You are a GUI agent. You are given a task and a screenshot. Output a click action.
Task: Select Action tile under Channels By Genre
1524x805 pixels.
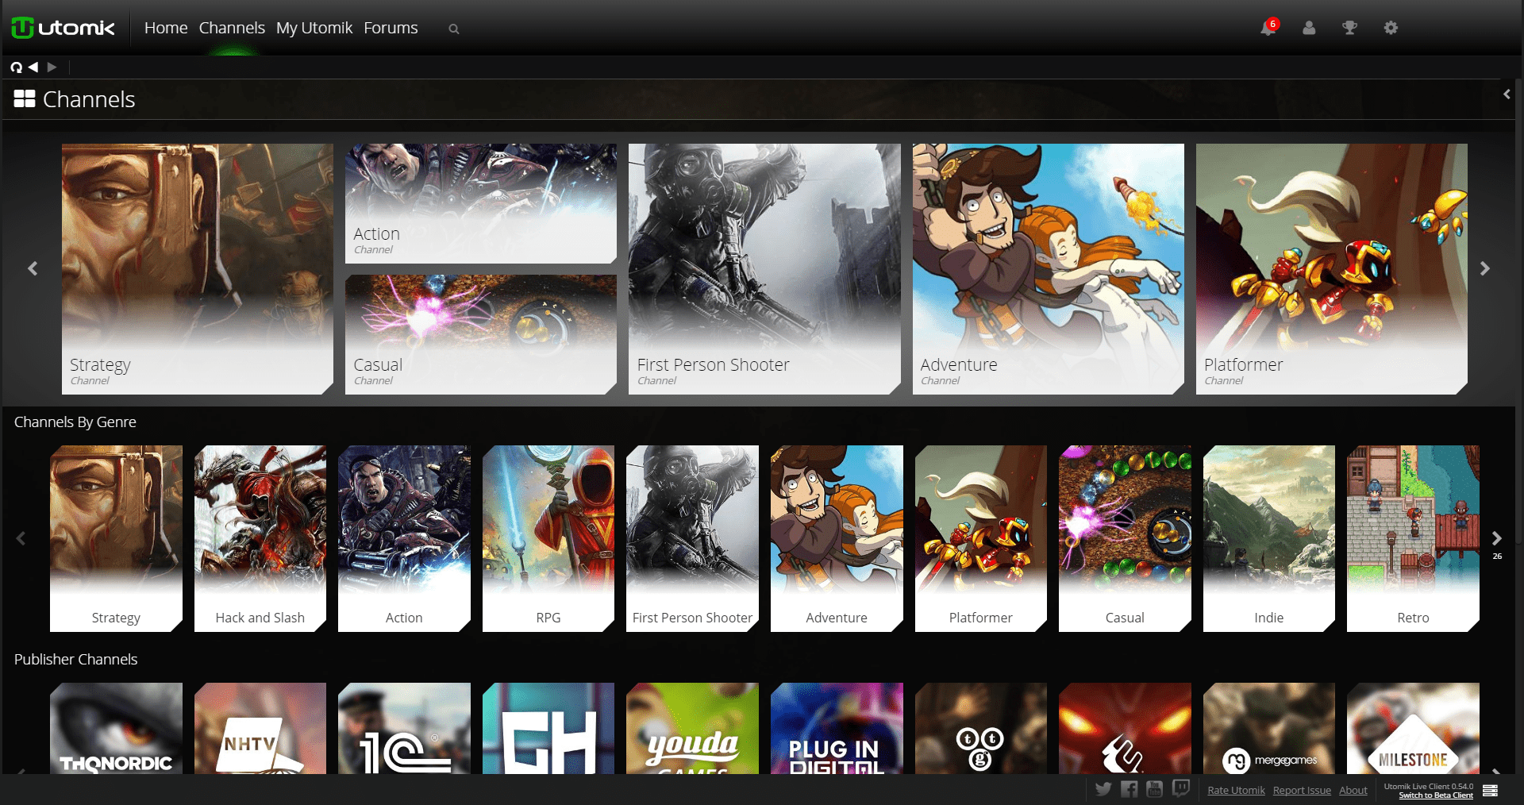[404, 539]
